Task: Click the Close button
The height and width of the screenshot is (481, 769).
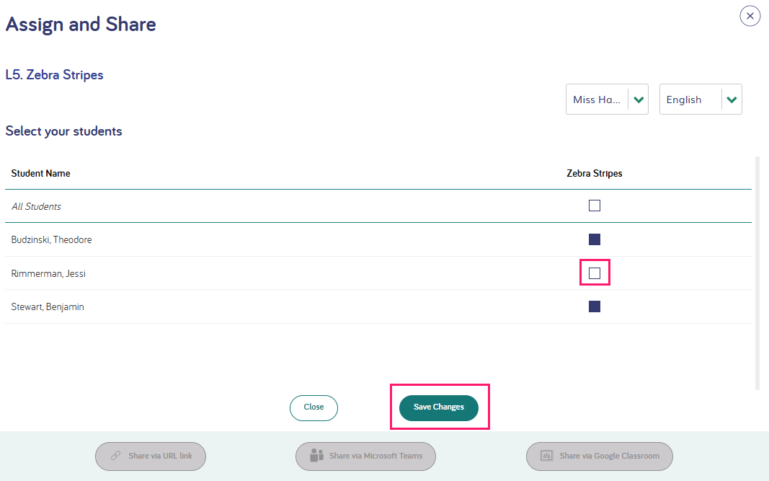Action: (x=314, y=407)
